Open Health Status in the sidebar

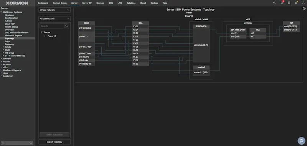[12, 27]
